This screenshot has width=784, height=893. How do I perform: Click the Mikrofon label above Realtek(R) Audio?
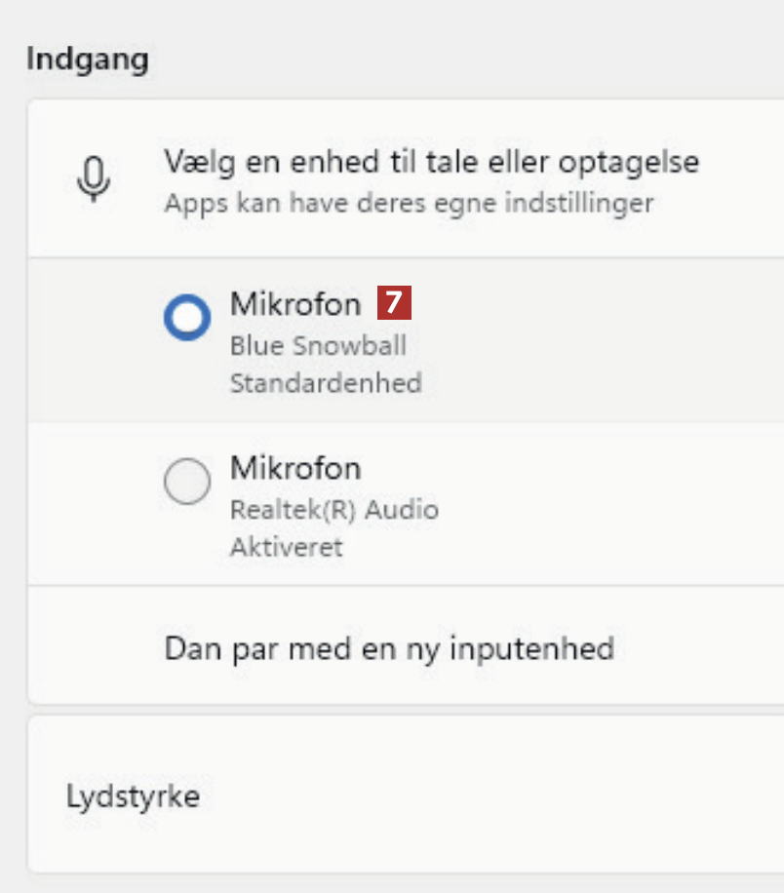pyautogui.click(x=295, y=468)
